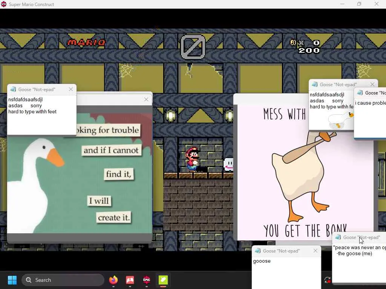Click the notepad icon in the left Not-epad title

13,90
